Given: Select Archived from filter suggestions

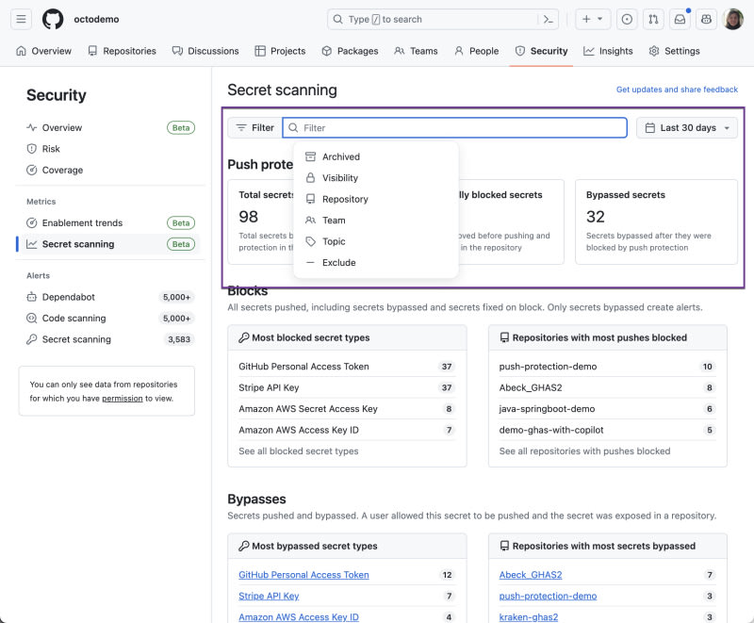Looking at the screenshot, I should click(x=340, y=157).
